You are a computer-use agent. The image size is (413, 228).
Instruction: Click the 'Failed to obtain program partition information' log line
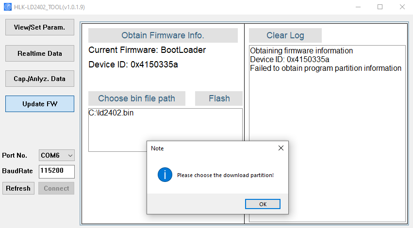click(x=326, y=68)
